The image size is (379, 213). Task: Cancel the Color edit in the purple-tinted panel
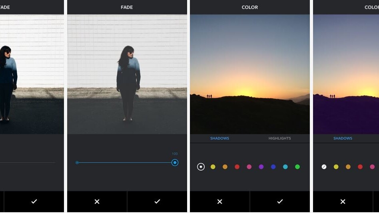(x=343, y=202)
